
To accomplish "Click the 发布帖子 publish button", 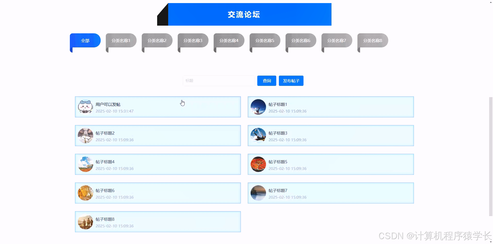I will pyautogui.click(x=291, y=81).
